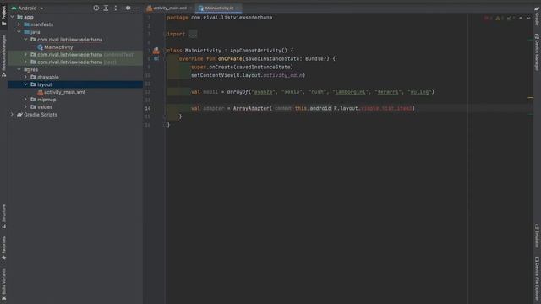Click the related XML gutter icon beside class
This screenshot has width=541, height=304.
pyautogui.click(x=156, y=51)
